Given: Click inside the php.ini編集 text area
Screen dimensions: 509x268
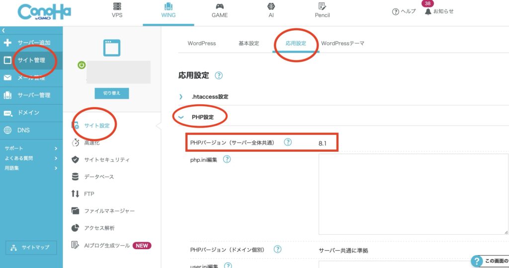Looking at the screenshot, I should point(413,194).
